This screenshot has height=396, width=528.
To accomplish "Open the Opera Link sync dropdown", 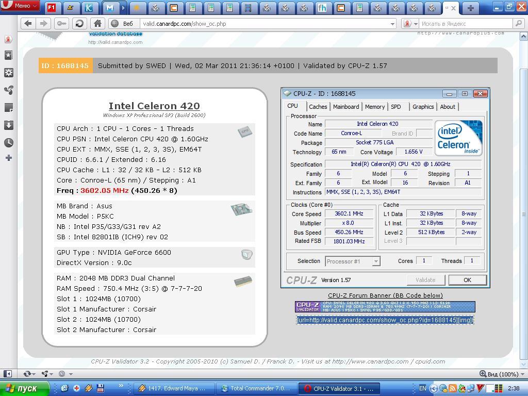I will coord(29,374).
